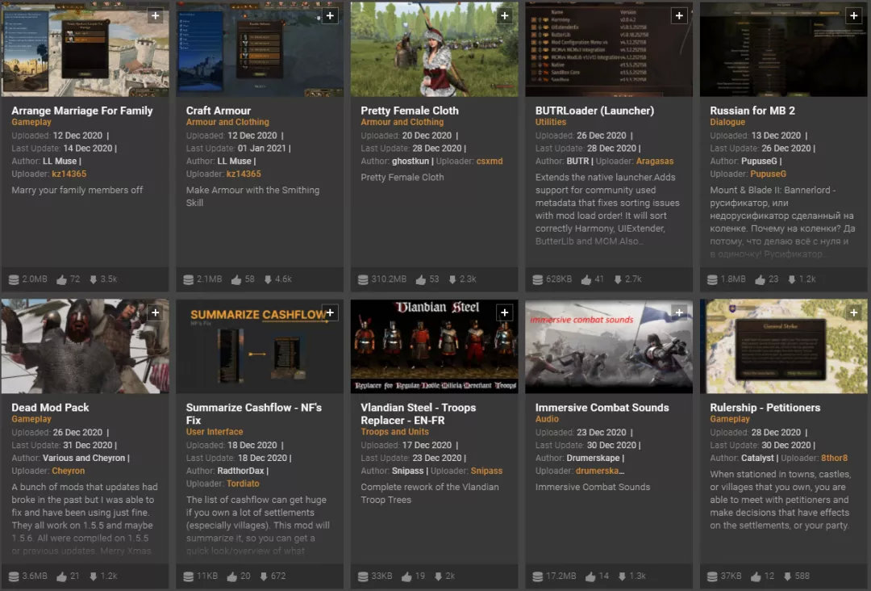Open uploader 8thor8 profile link
871x591 pixels.
[x=835, y=458]
